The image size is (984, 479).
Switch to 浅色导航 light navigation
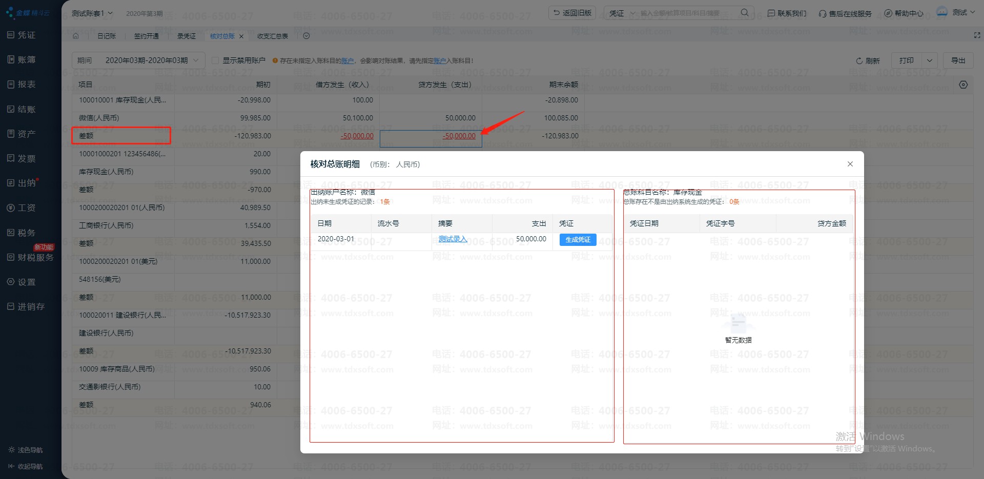[x=26, y=450]
